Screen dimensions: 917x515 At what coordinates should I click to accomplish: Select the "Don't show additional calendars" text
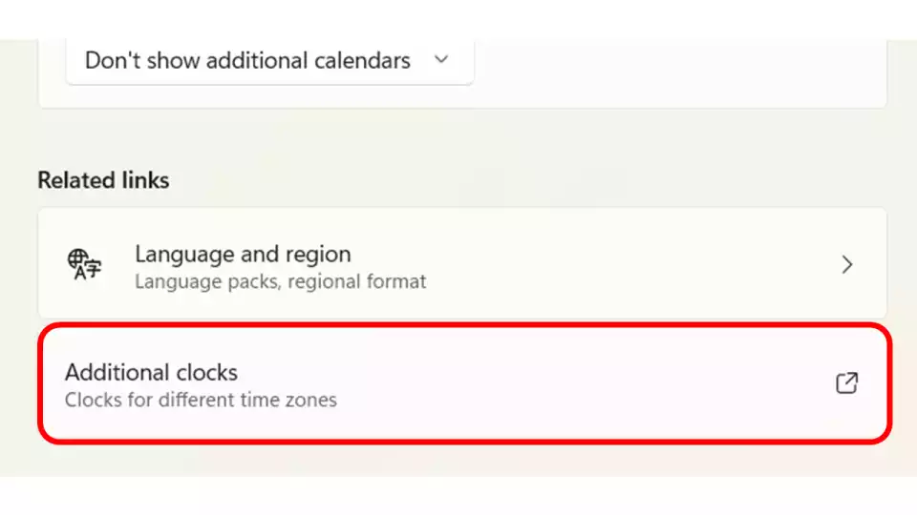[x=247, y=60]
